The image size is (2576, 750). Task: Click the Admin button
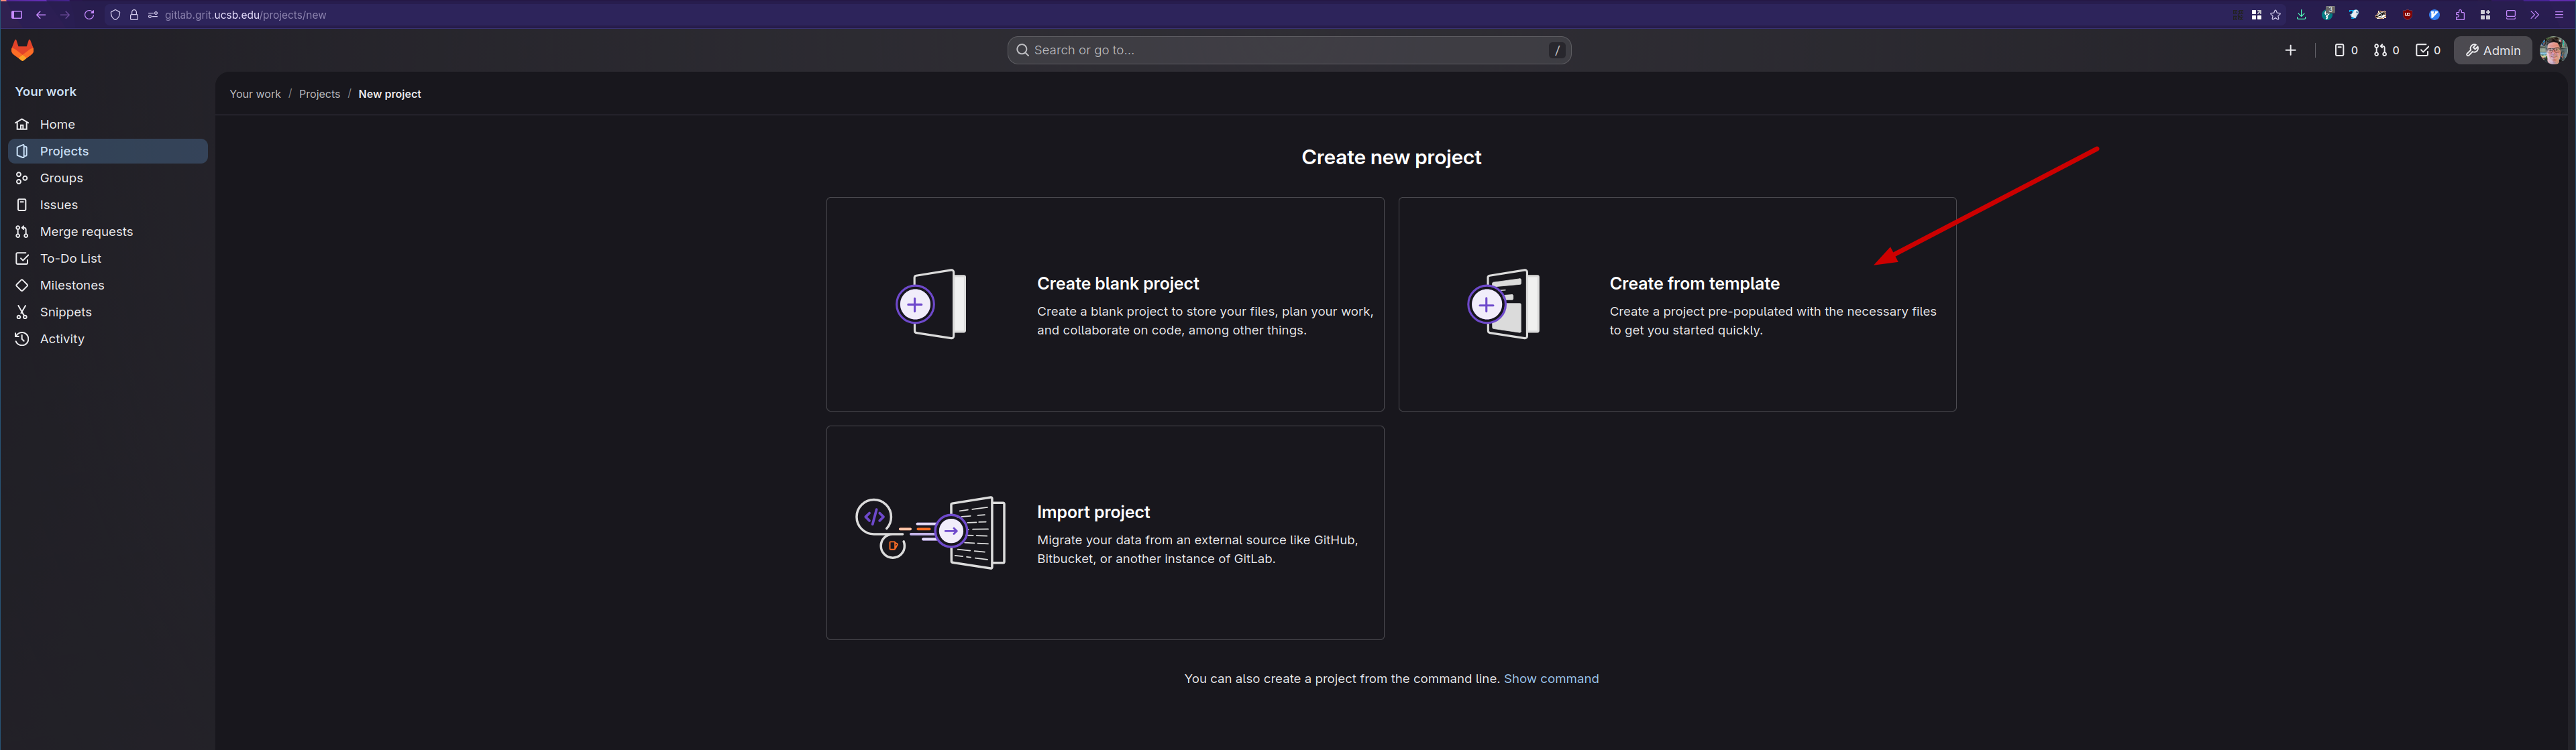tap(2492, 50)
